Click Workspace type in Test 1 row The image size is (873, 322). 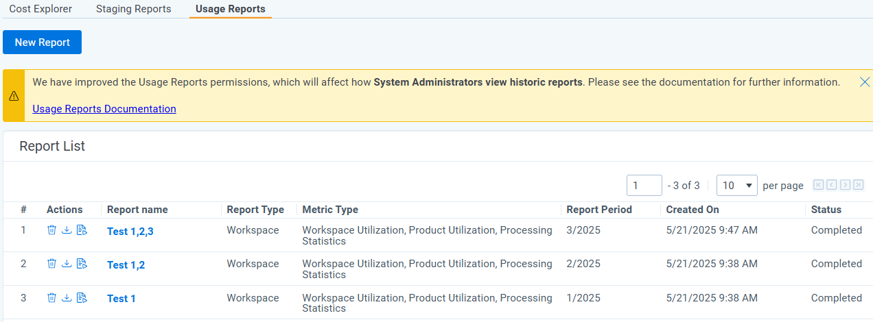click(253, 298)
